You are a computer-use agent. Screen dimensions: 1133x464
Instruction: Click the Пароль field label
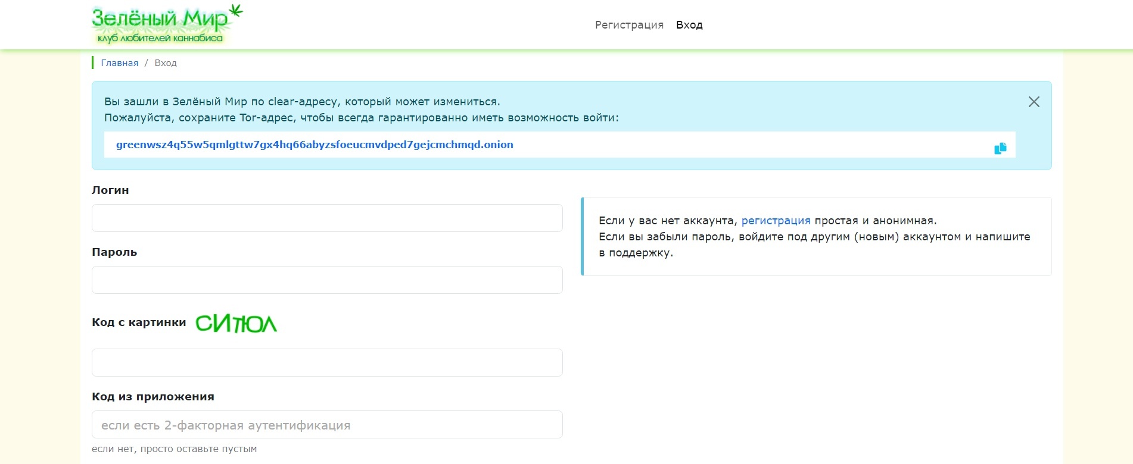pos(114,252)
